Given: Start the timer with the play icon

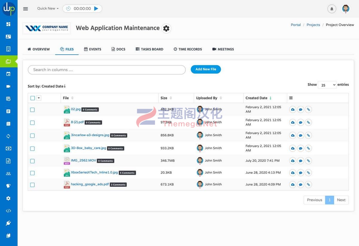Looking at the screenshot, I should click(x=96, y=9).
